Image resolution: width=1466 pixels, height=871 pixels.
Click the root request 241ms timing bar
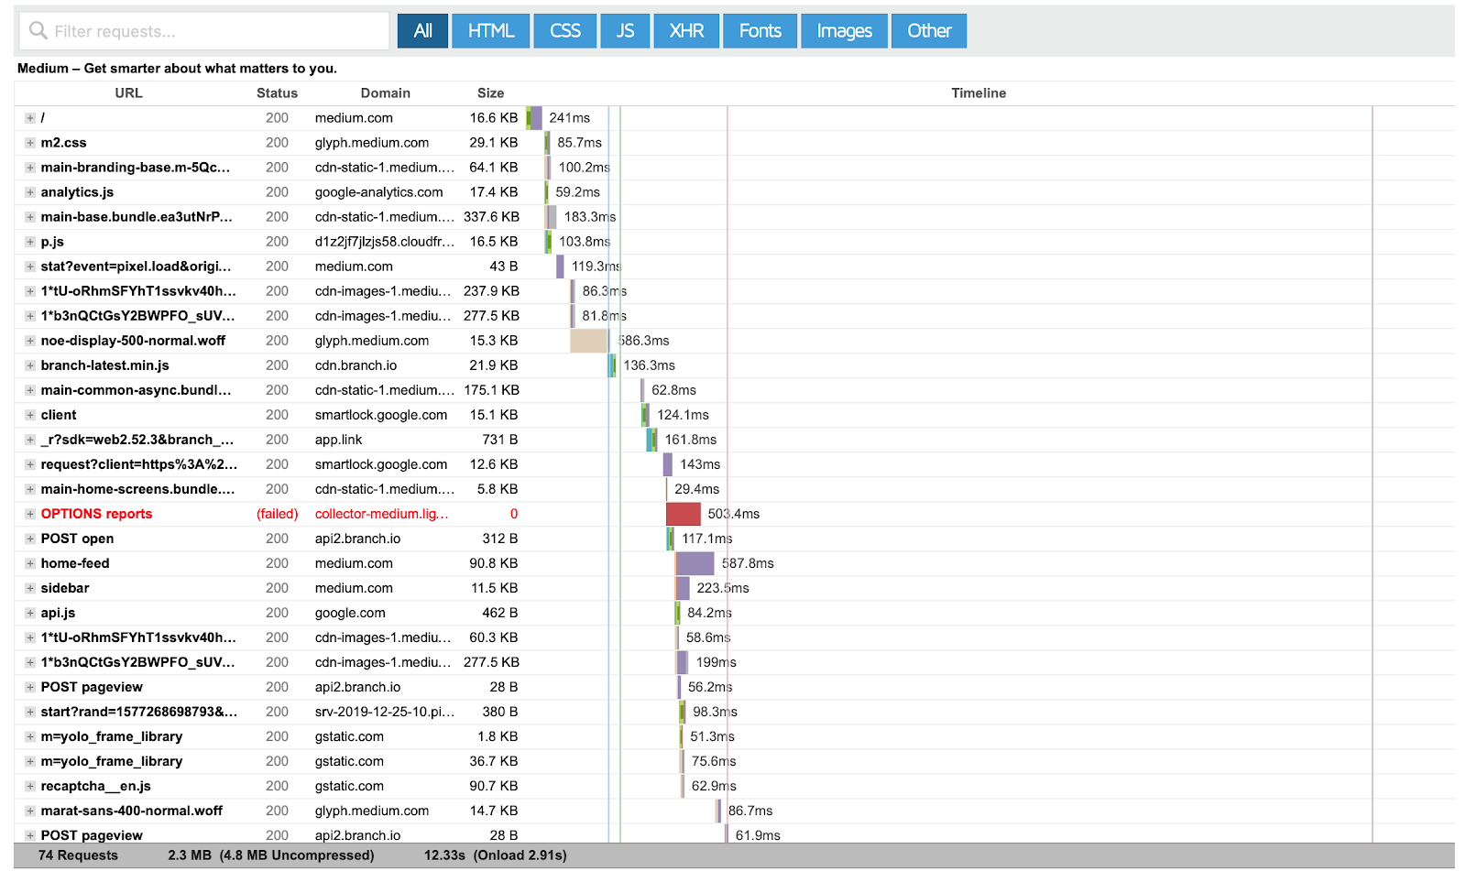pos(534,118)
